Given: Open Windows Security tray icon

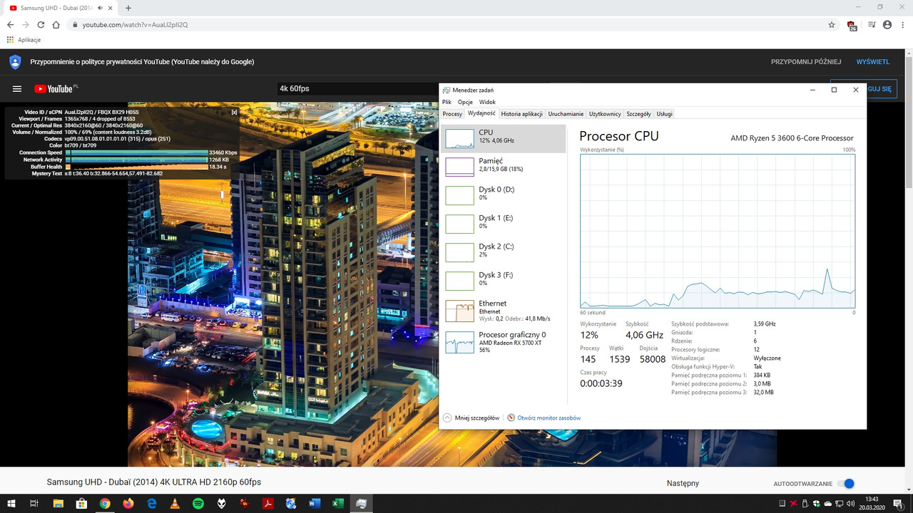Looking at the screenshot, I should (x=816, y=504).
